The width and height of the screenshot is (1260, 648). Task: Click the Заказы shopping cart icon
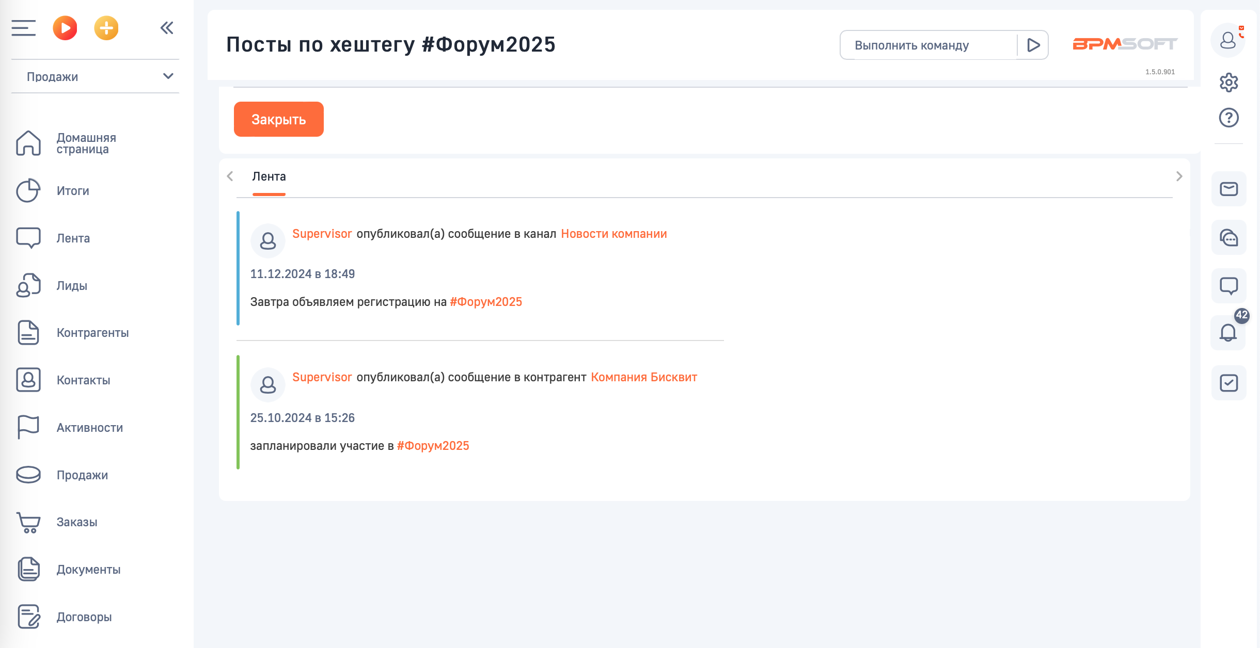pyautogui.click(x=28, y=522)
